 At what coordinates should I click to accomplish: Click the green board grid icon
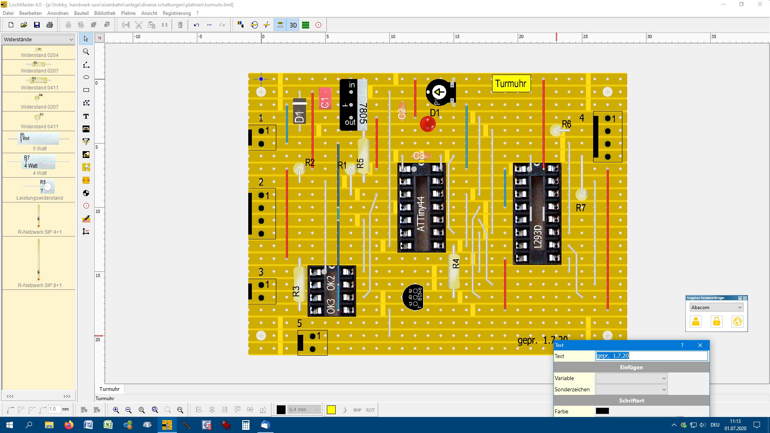click(306, 25)
